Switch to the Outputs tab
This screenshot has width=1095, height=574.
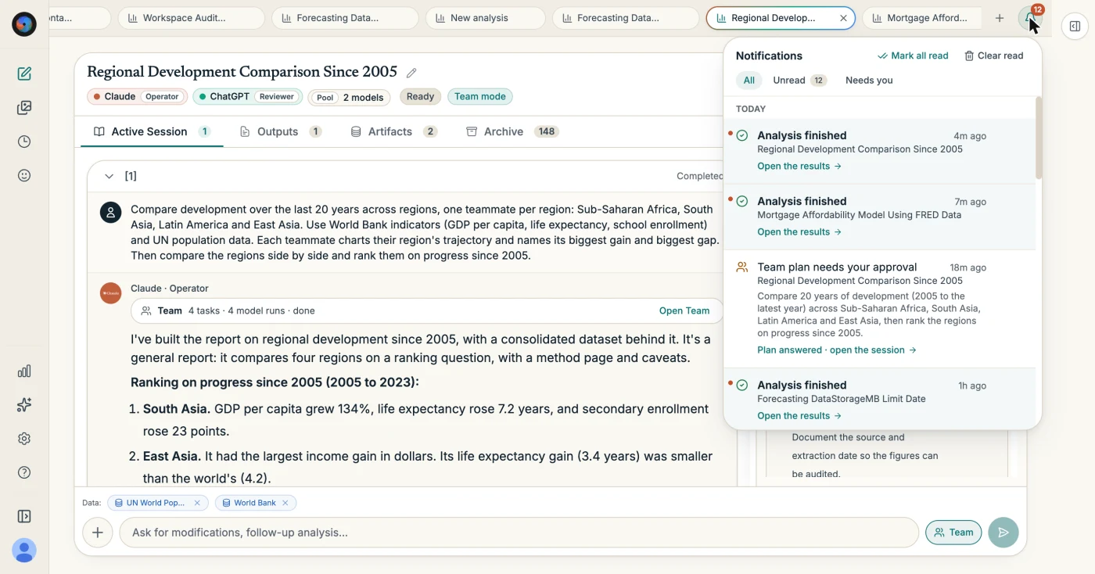[280, 131]
